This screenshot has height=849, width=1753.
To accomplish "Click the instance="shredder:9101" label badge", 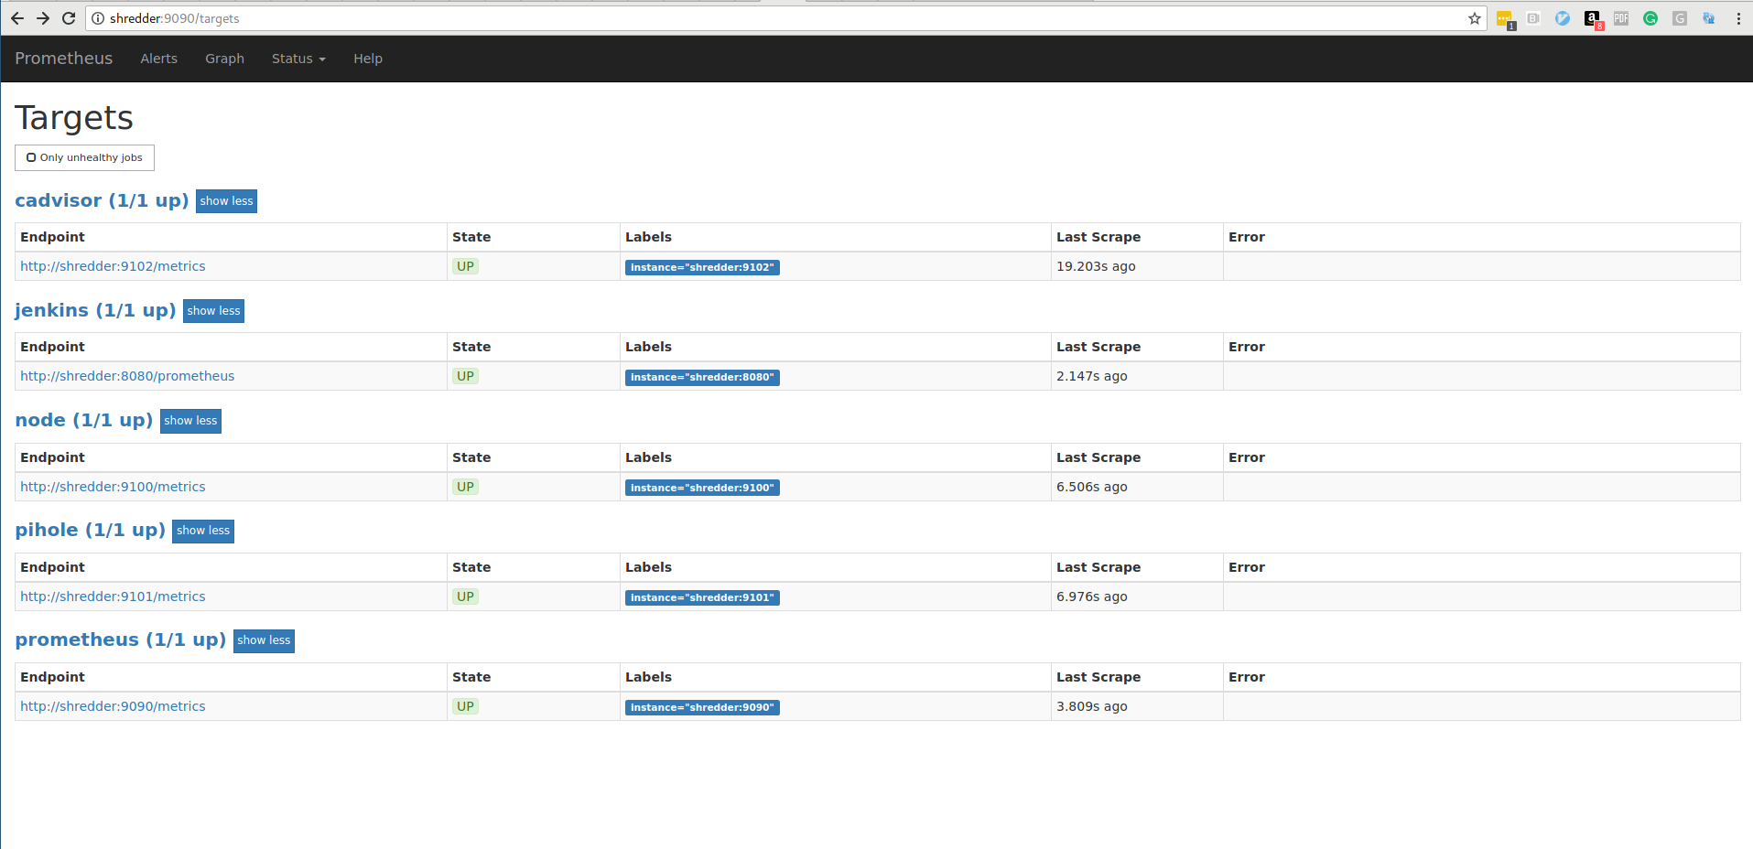I will click(702, 597).
